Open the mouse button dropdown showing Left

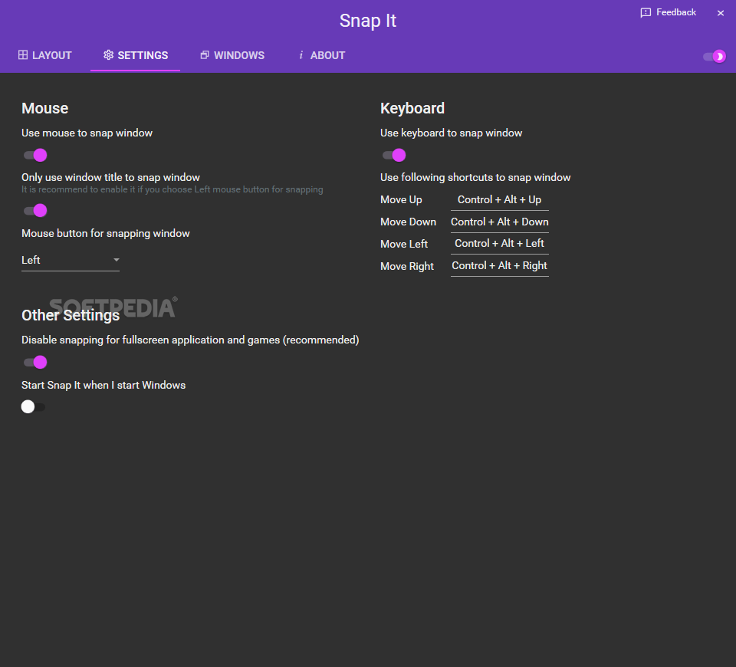coord(71,260)
